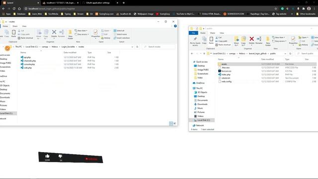Expand address history dropdown in routes window
The height and width of the screenshot is (179, 318).
[132, 47]
